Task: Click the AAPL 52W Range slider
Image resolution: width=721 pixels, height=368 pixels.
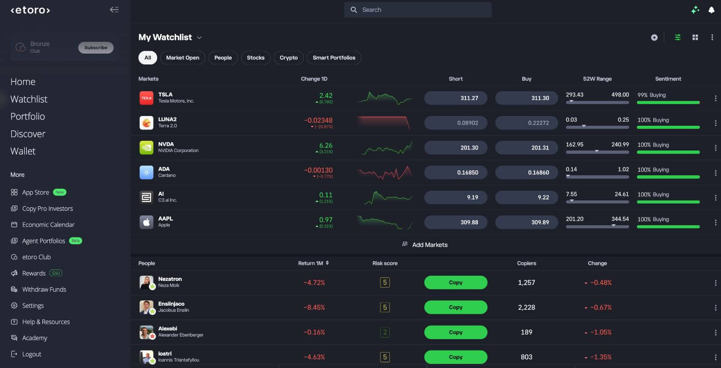Action: [x=597, y=226]
